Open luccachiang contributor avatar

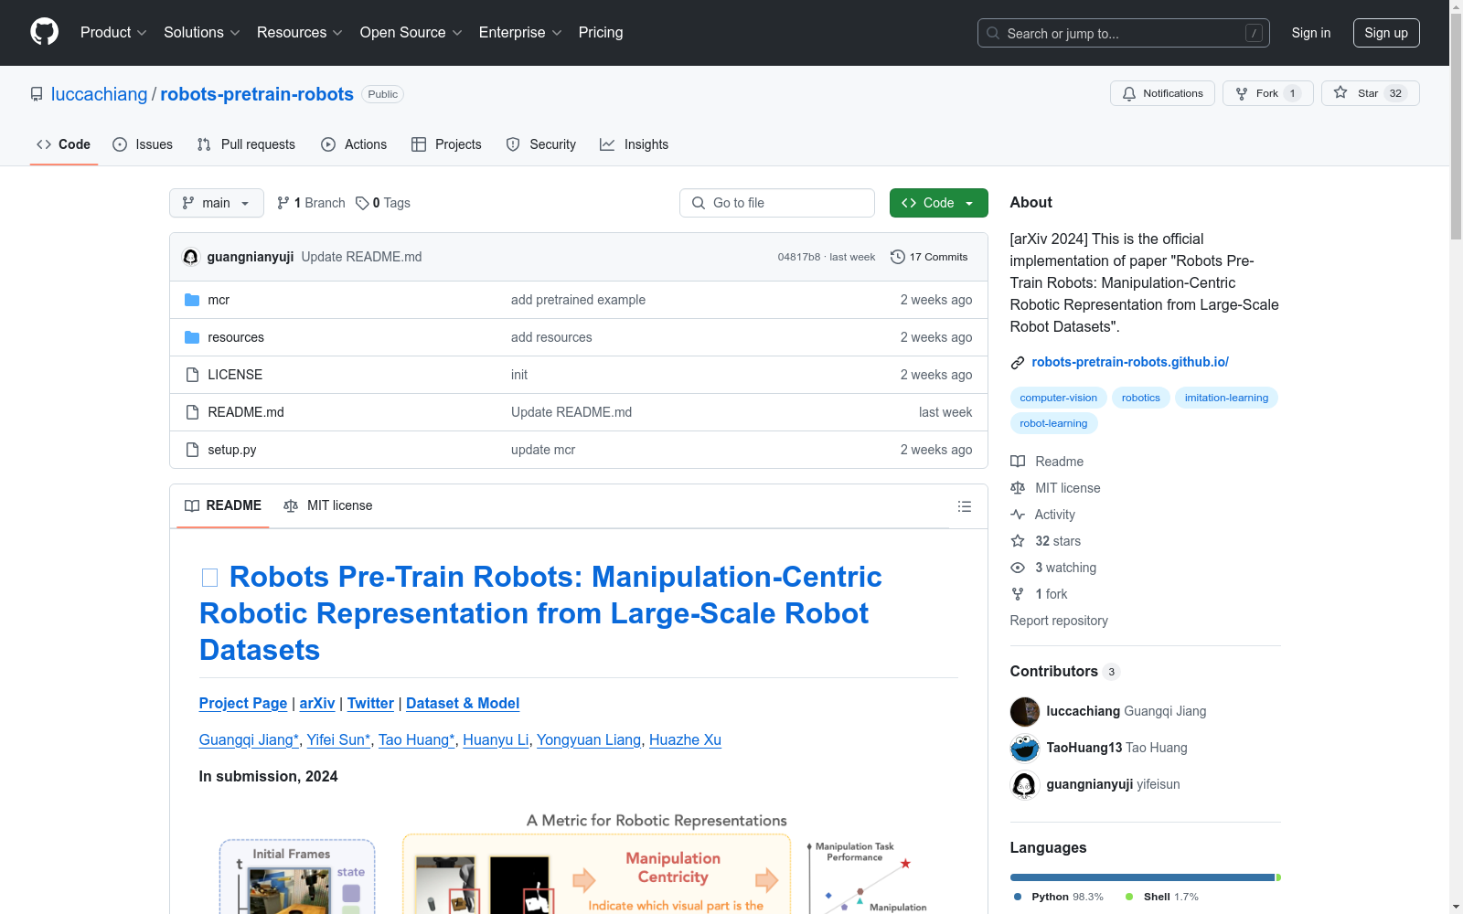click(1025, 711)
